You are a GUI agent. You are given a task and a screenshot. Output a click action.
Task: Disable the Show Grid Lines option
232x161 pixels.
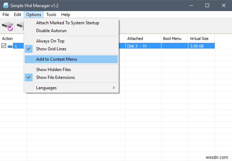point(51,49)
